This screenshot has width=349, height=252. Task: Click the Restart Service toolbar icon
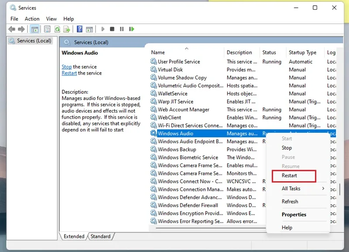click(132, 29)
